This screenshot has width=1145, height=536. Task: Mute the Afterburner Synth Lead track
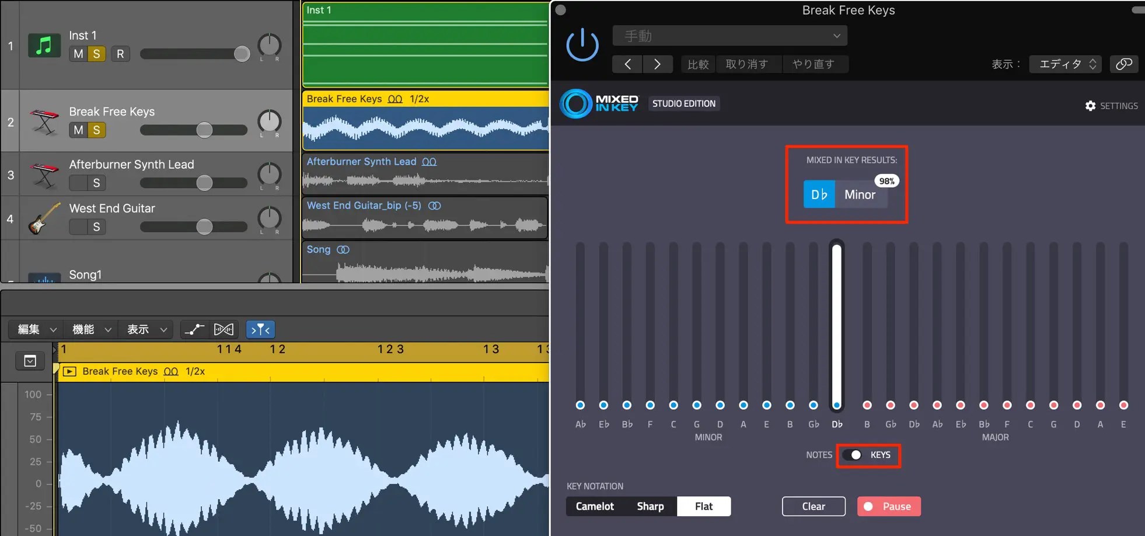78,183
